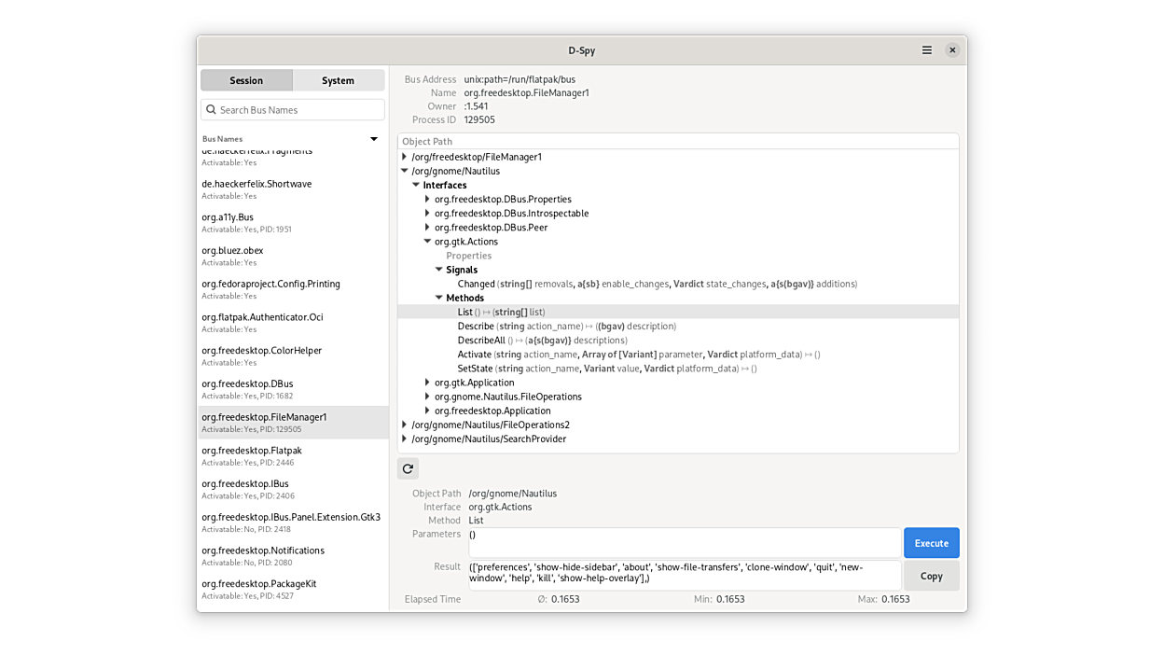Select the DescribeAll method
1164x655 pixels.
coord(481,341)
